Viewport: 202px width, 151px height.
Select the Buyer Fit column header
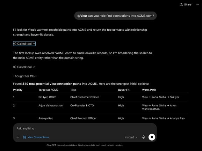pyautogui.click(x=124, y=90)
